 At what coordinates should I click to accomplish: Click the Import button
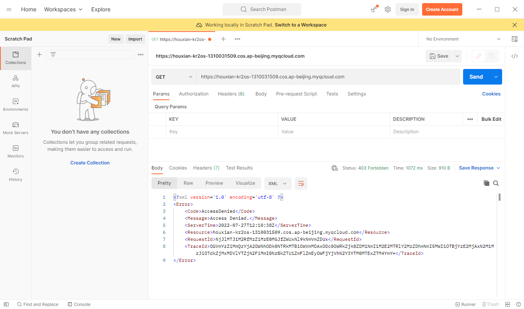click(135, 39)
